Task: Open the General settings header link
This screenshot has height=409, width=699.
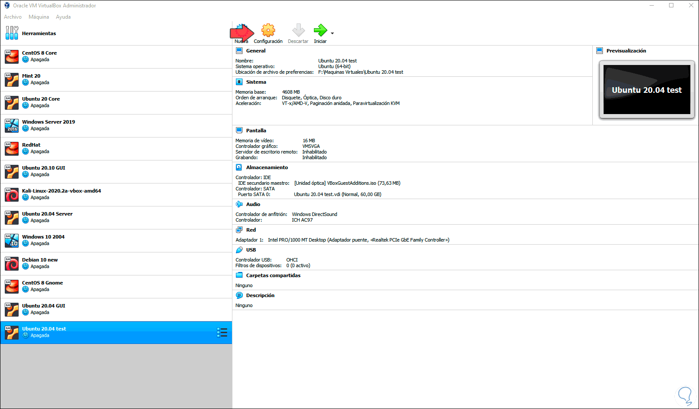Action: click(256, 51)
